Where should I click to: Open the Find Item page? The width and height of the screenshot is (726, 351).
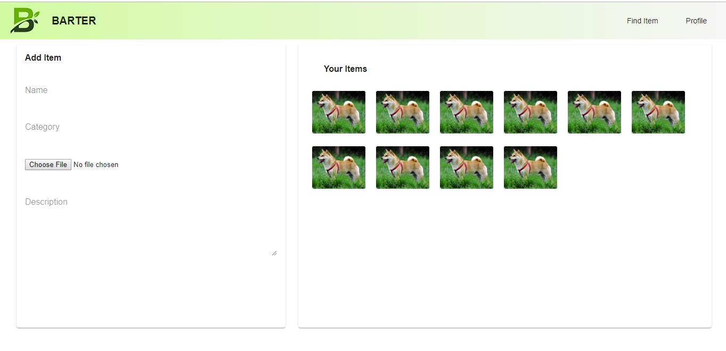[x=642, y=21]
